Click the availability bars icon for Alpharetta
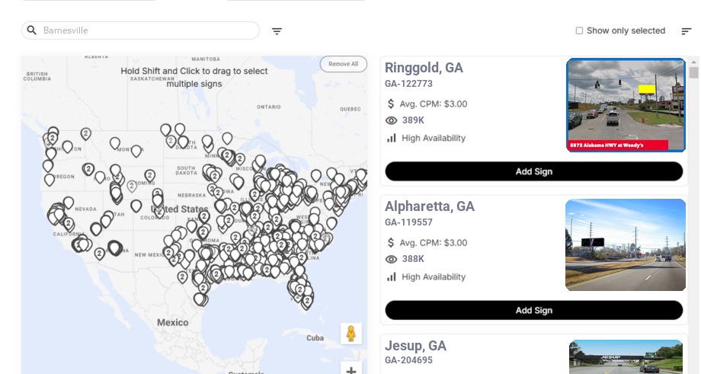This screenshot has width=701, height=374. pos(392,277)
